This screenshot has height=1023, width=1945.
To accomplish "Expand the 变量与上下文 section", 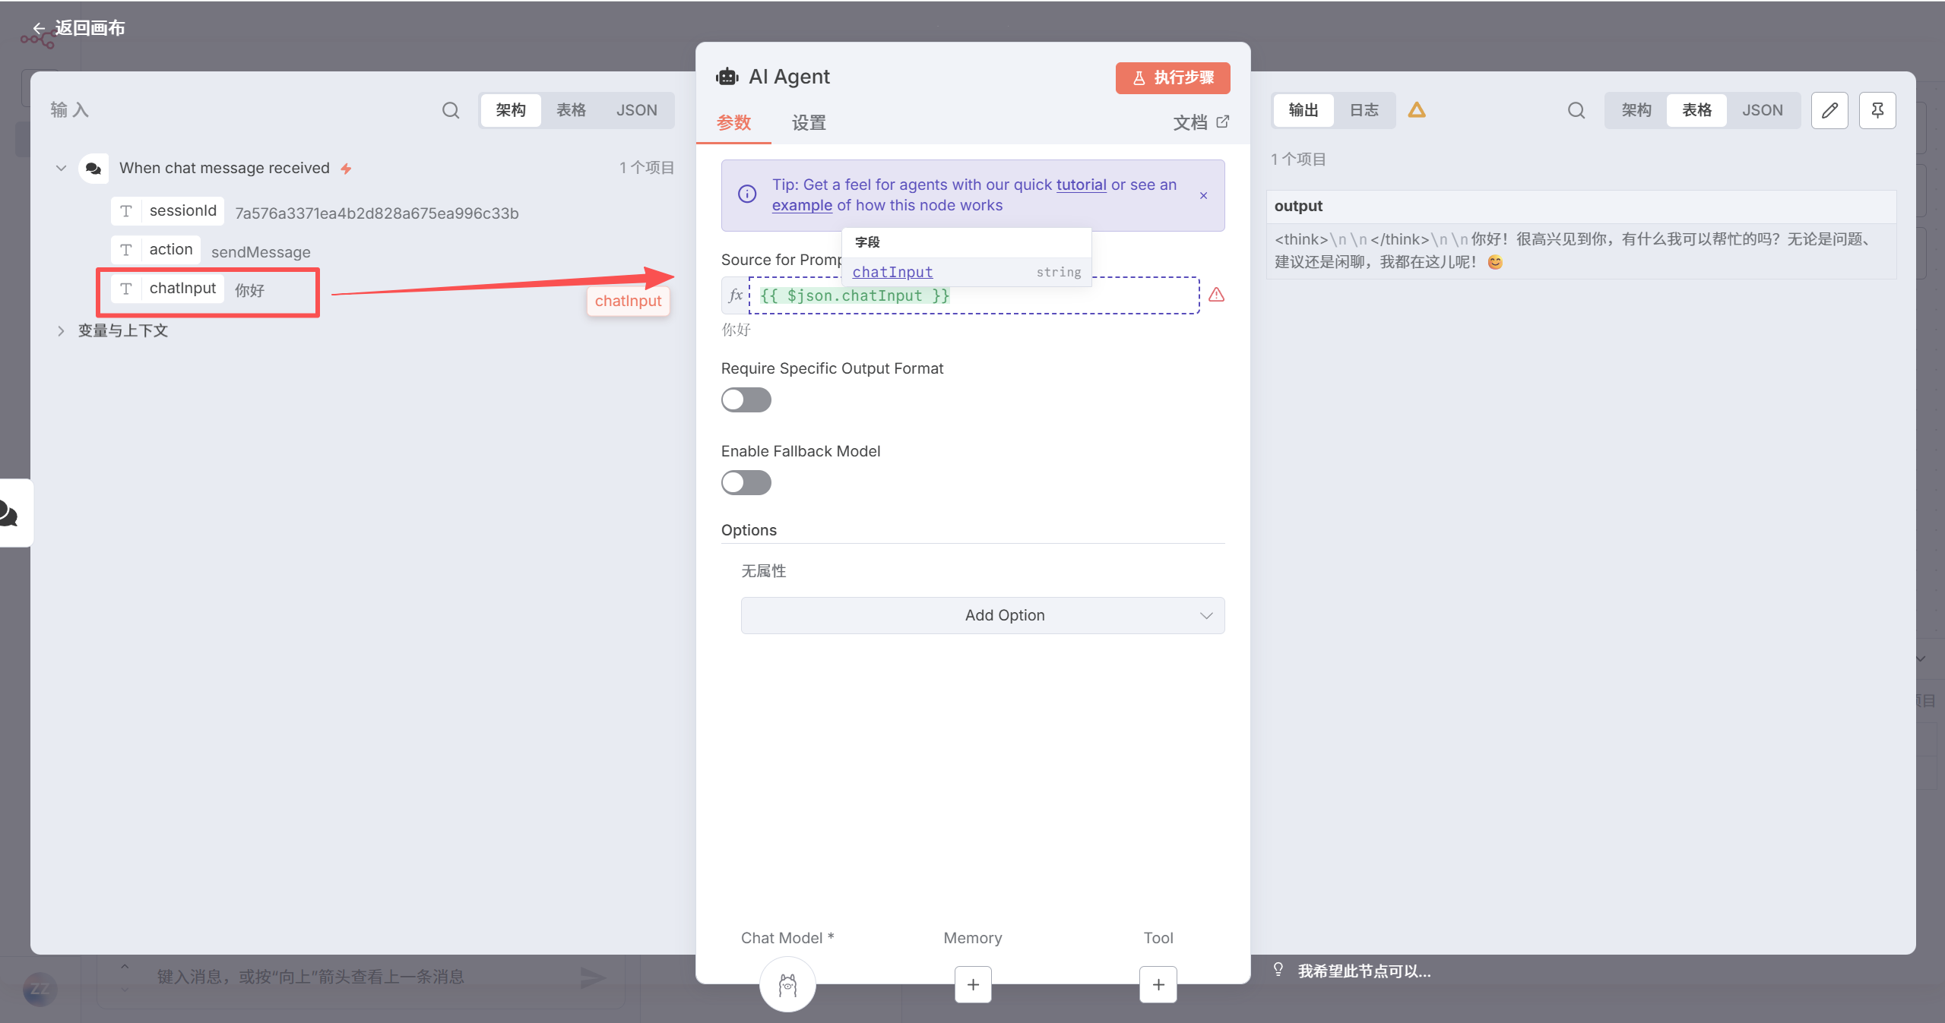I will [61, 330].
